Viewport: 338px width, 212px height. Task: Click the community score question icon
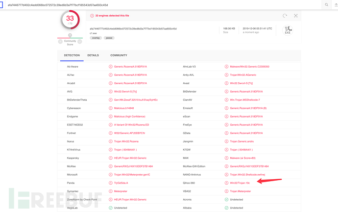[x=70, y=35]
